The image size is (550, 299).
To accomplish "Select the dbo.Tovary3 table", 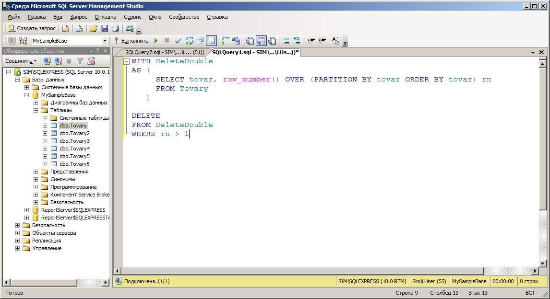I will 74,141.
